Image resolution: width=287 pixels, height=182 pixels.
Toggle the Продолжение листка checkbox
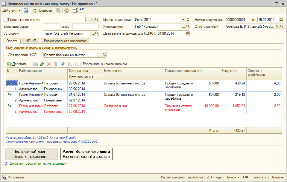[x=5, y=20]
